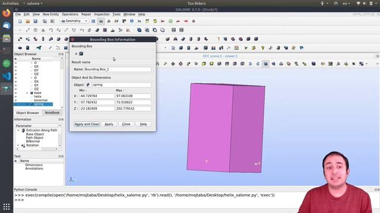380x213 pixels.
Task: Click the Rotate counterclockwise view icon
Action: pos(250,64)
